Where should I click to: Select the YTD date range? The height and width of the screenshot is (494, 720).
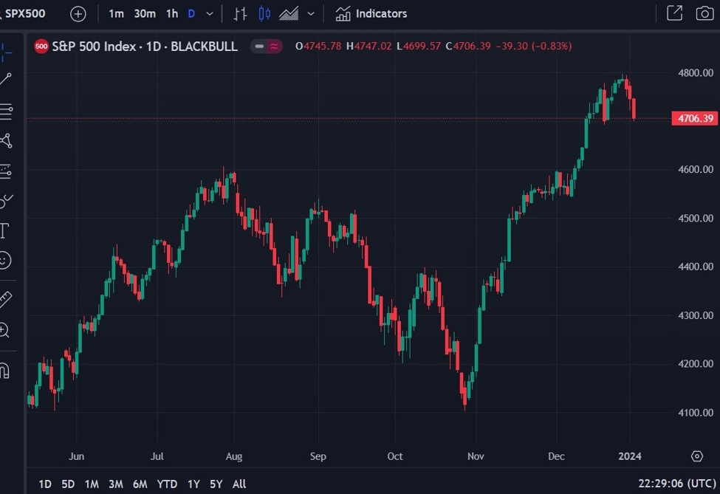click(167, 484)
